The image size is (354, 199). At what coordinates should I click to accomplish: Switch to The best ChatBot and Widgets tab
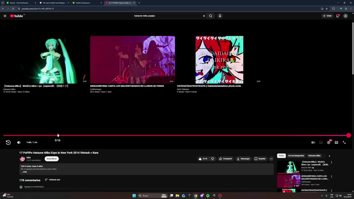tap(54, 3)
